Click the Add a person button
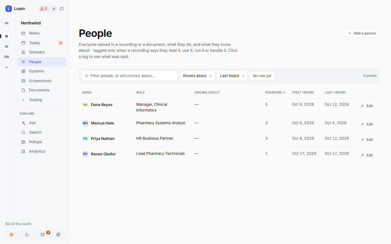 [x=362, y=33]
